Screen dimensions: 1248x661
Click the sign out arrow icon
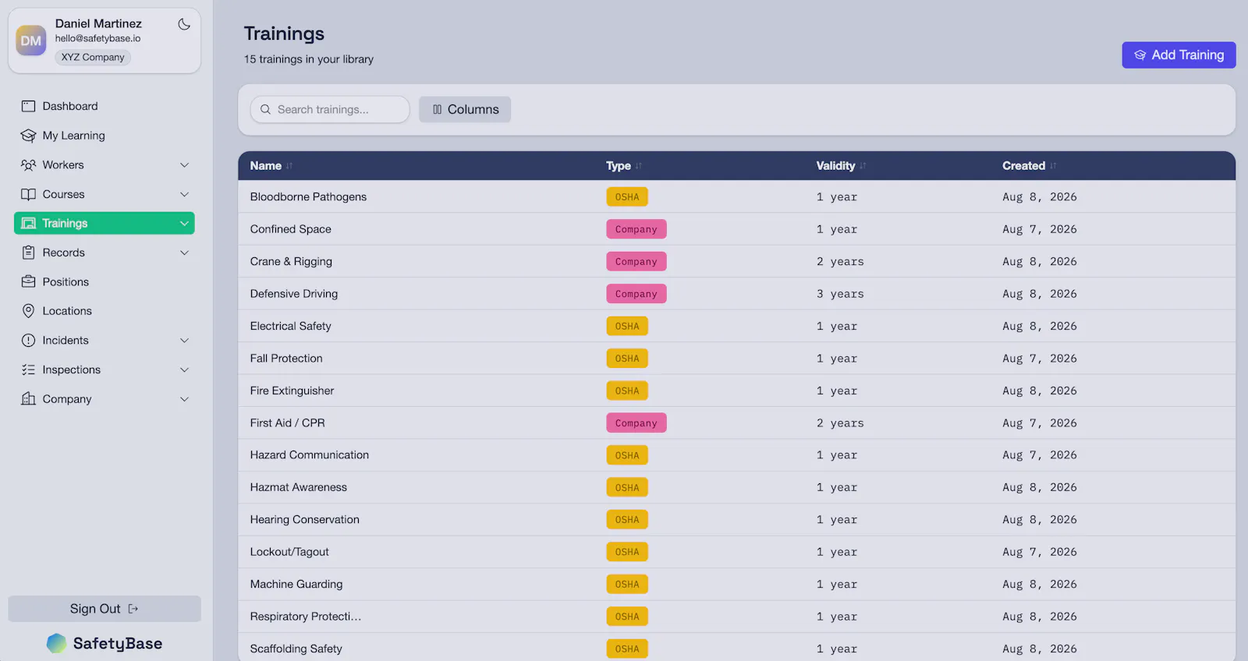[133, 609]
